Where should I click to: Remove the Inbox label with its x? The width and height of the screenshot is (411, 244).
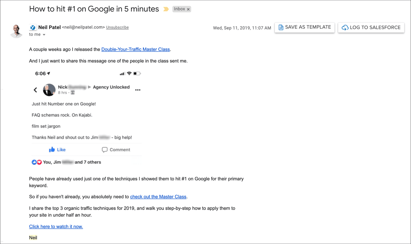coord(188,9)
